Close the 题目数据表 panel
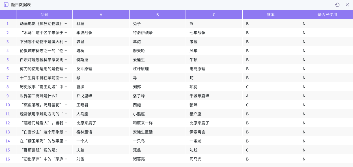This screenshot has width=353, height=167. click(347, 5)
